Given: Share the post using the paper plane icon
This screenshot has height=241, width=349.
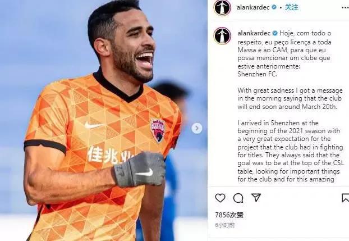Looking at the screenshot, I should (x=256, y=198).
